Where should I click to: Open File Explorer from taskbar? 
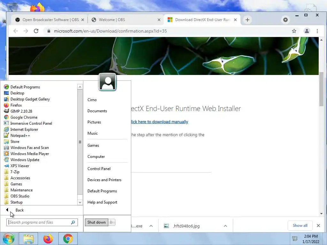click(28, 239)
